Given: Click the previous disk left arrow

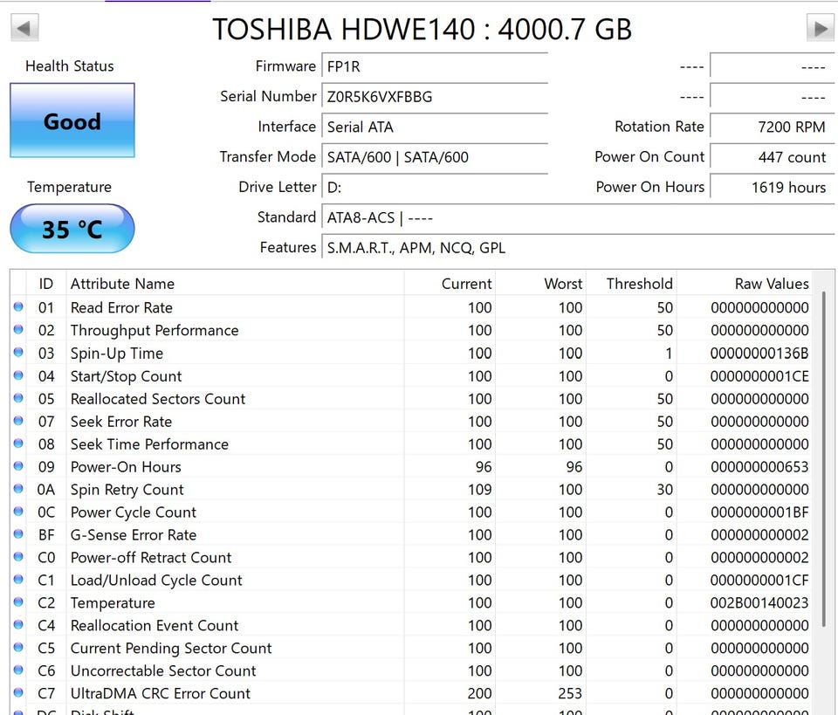Looking at the screenshot, I should pos(24,28).
